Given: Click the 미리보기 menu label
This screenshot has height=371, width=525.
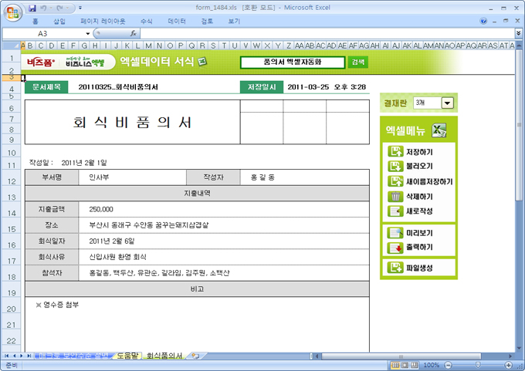Looking at the screenshot, I should coord(419,233).
